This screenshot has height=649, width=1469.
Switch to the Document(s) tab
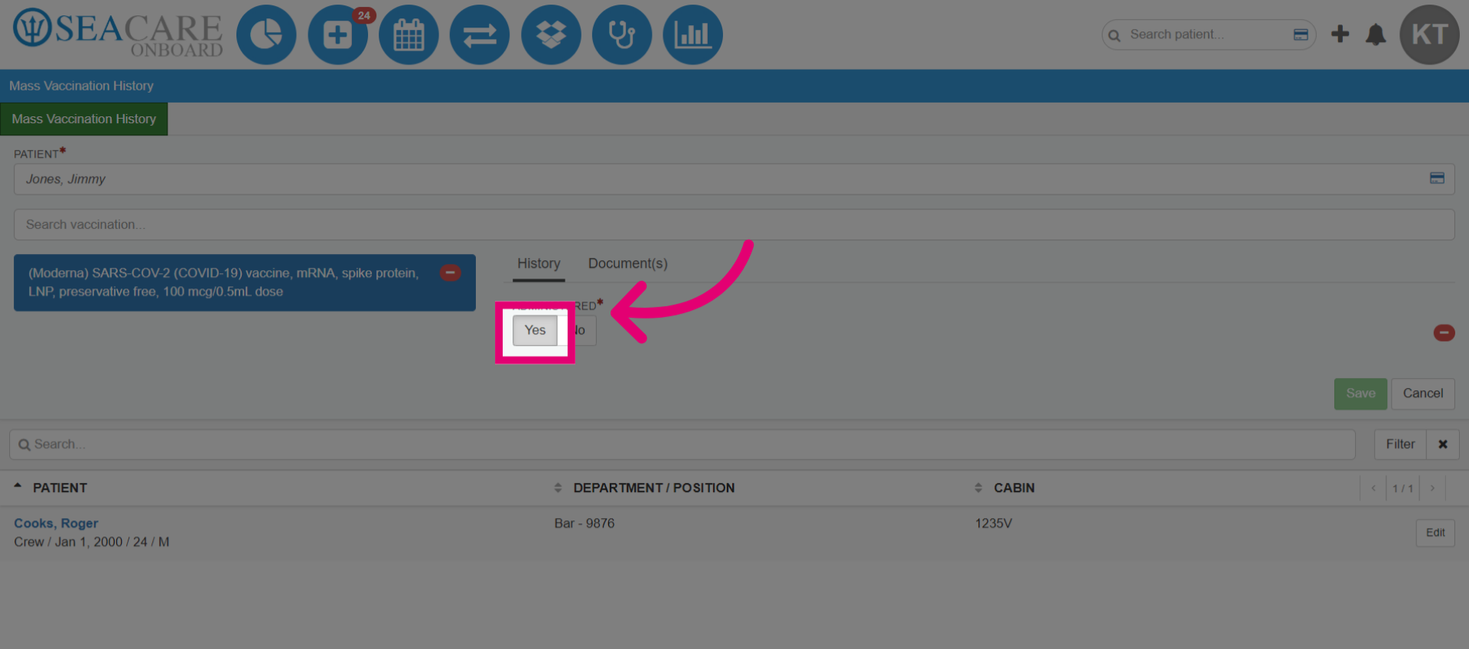click(x=627, y=263)
